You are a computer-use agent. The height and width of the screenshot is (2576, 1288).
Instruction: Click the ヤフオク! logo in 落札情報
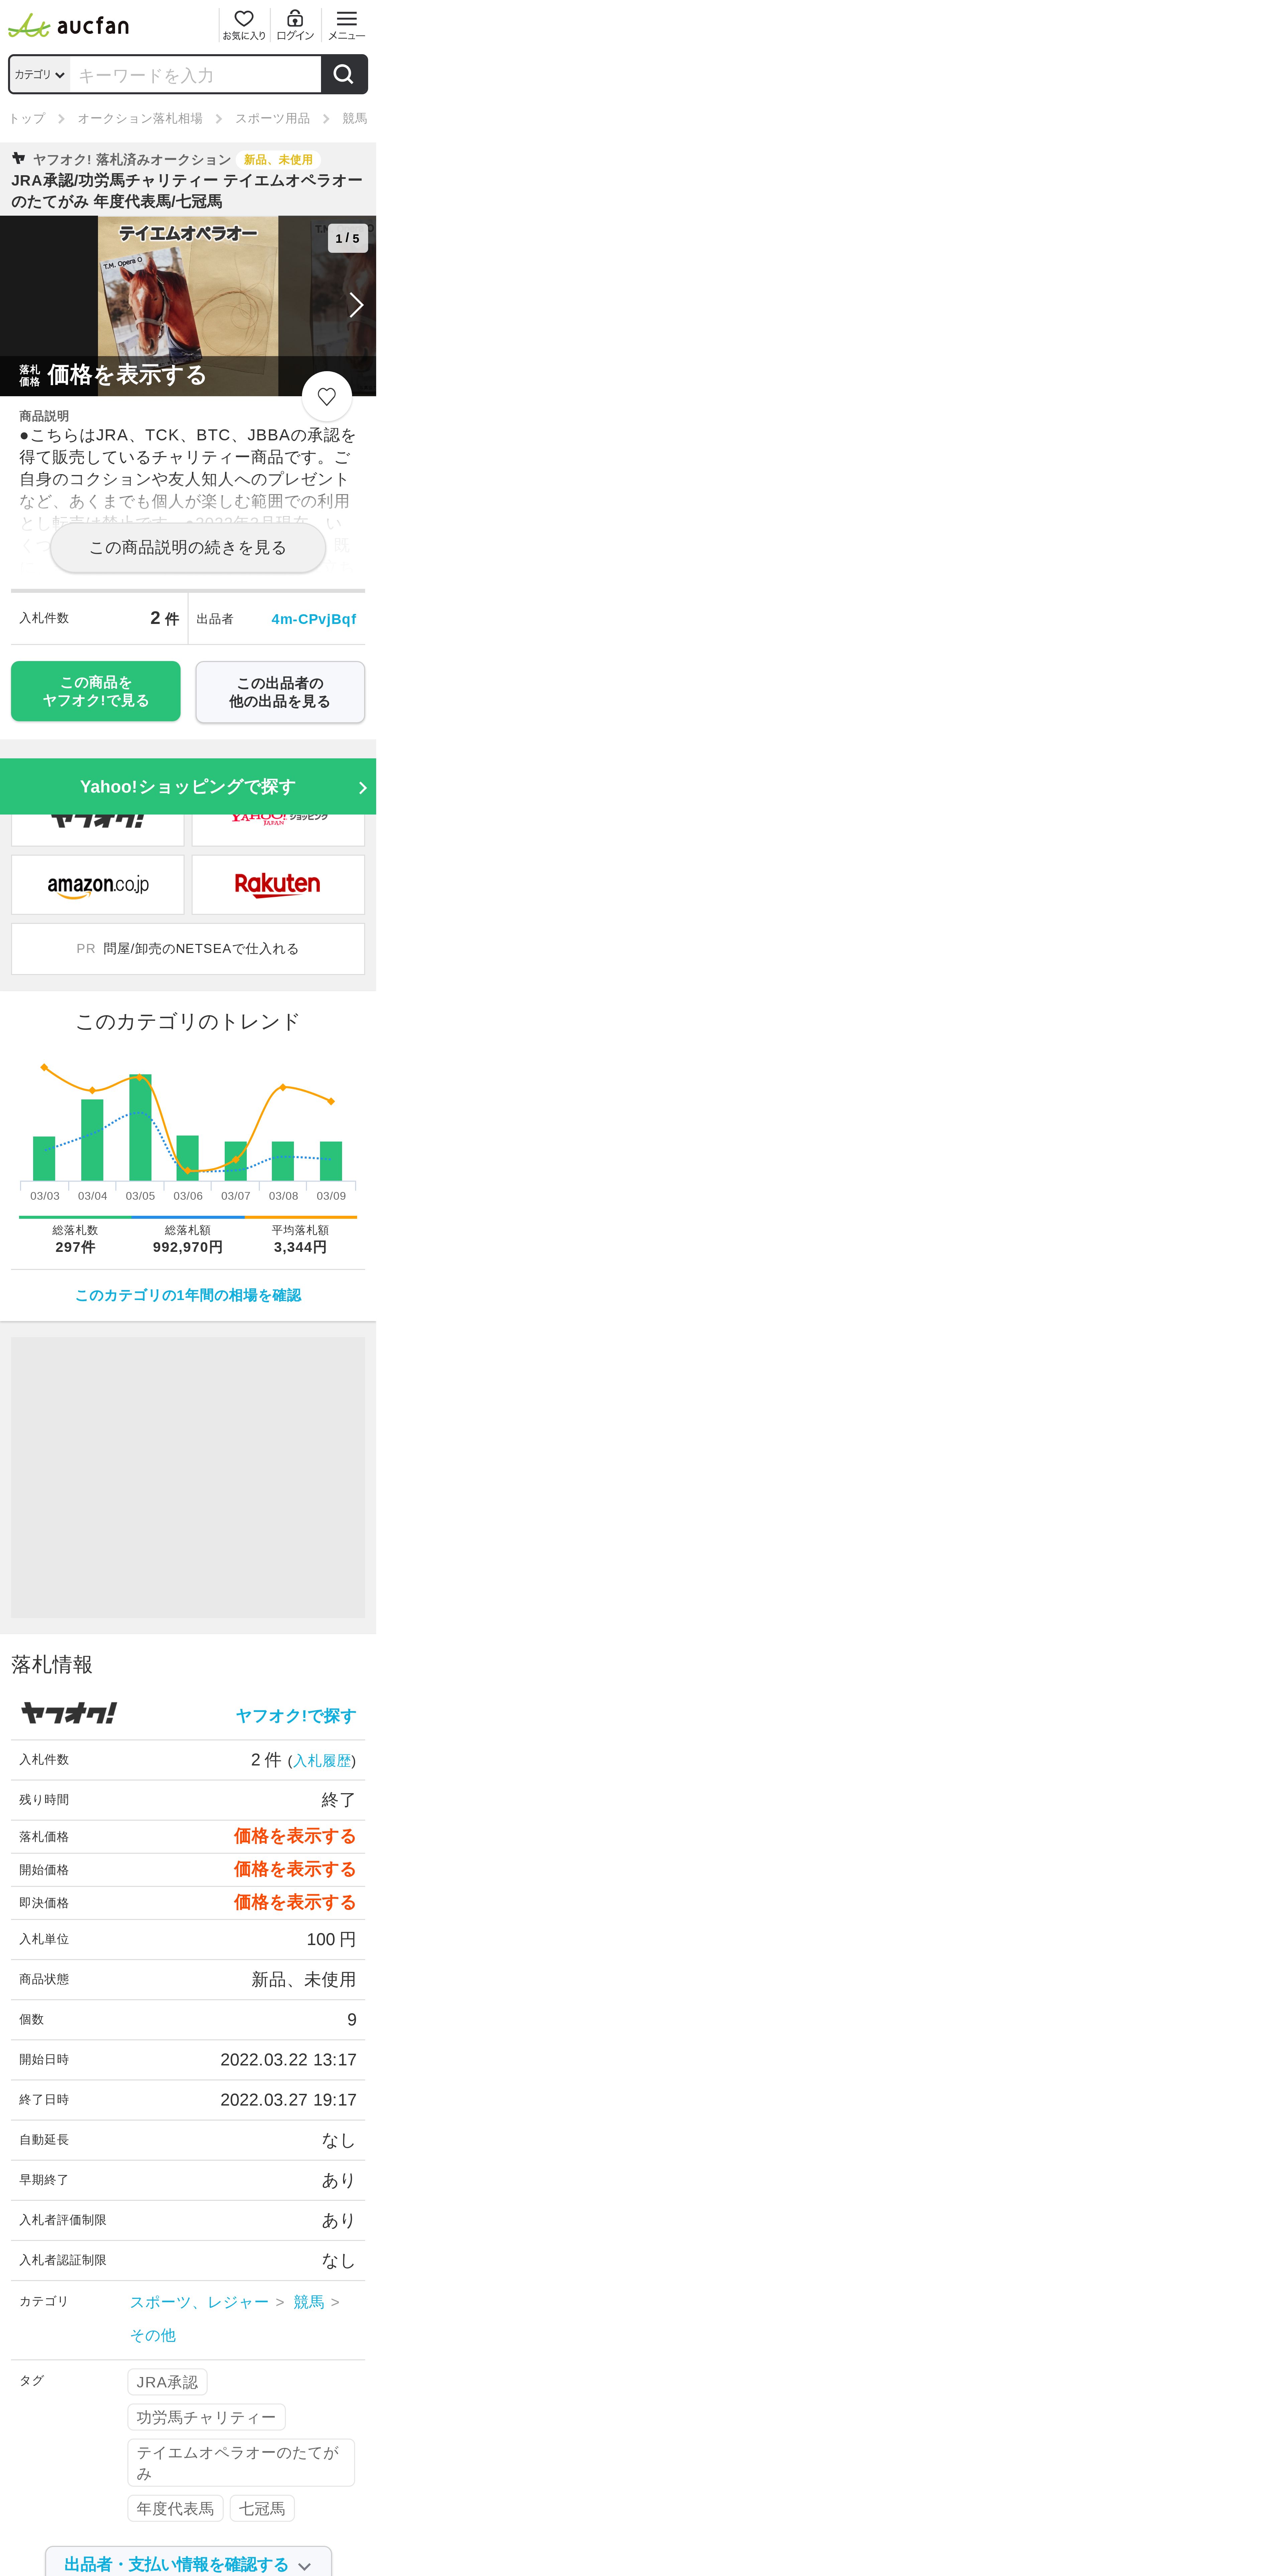(69, 1713)
